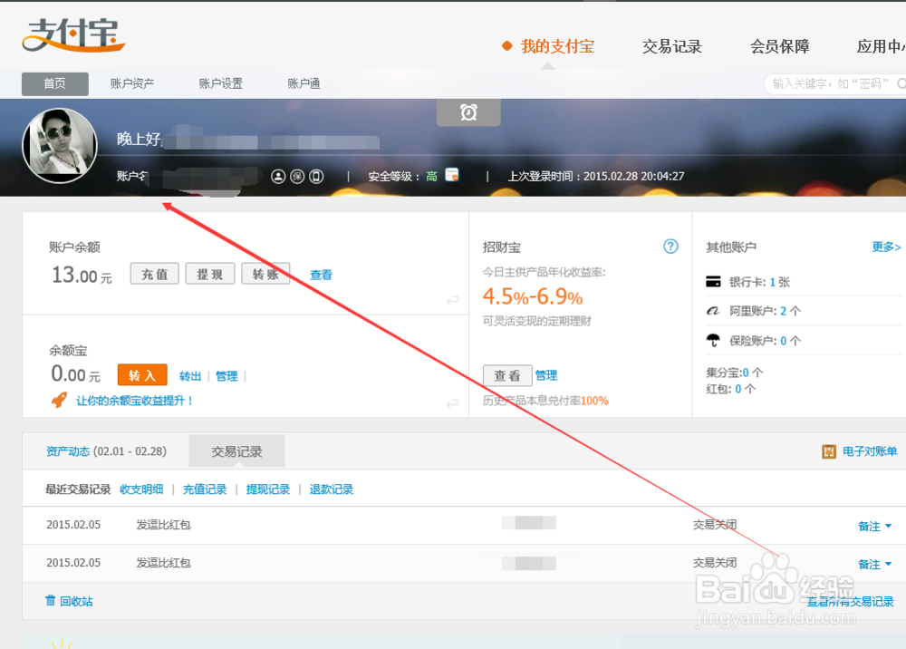This screenshot has width=906, height=649.
Task: Click the account protection 保 icon
Action: [x=297, y=176]
